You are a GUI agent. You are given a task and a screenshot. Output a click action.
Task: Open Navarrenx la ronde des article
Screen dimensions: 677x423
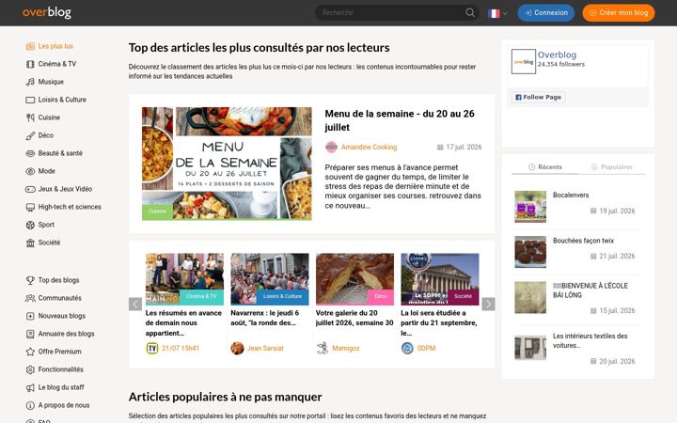(x=264, y=318)
